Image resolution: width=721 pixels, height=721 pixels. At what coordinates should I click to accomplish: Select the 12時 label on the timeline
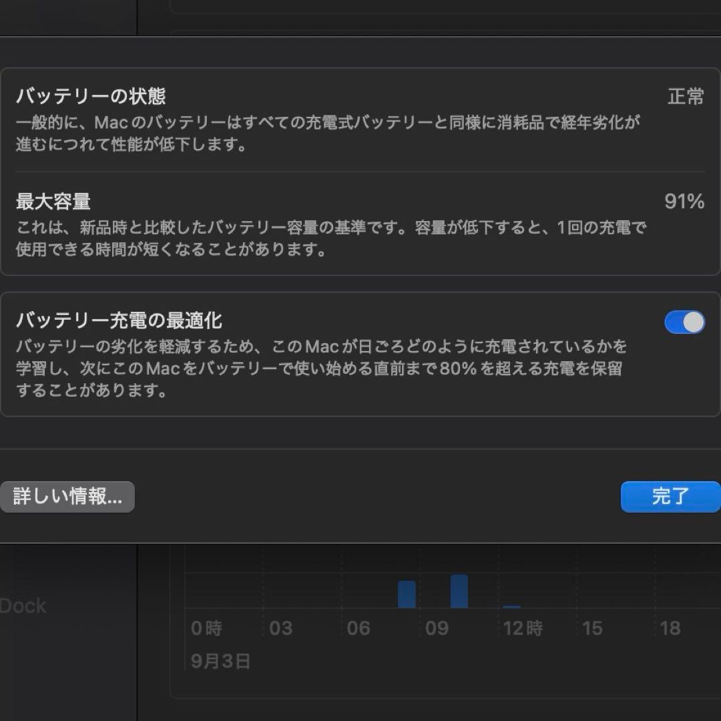[523, 628]
